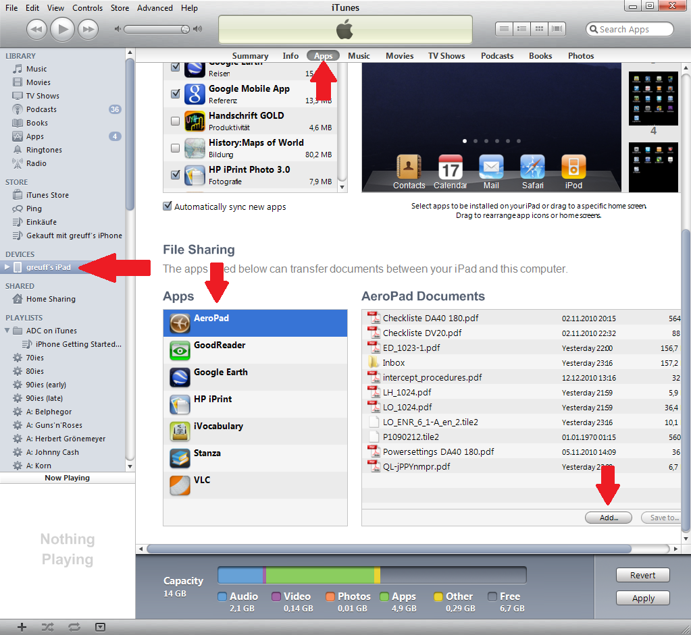The image size is (691, 635).
Task: Expand greuff's iPad device triangle
Action: point(7,267)
